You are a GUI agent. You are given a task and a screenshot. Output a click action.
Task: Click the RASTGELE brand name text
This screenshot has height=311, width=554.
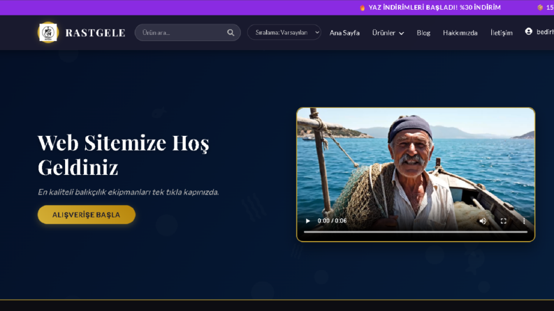96,33
